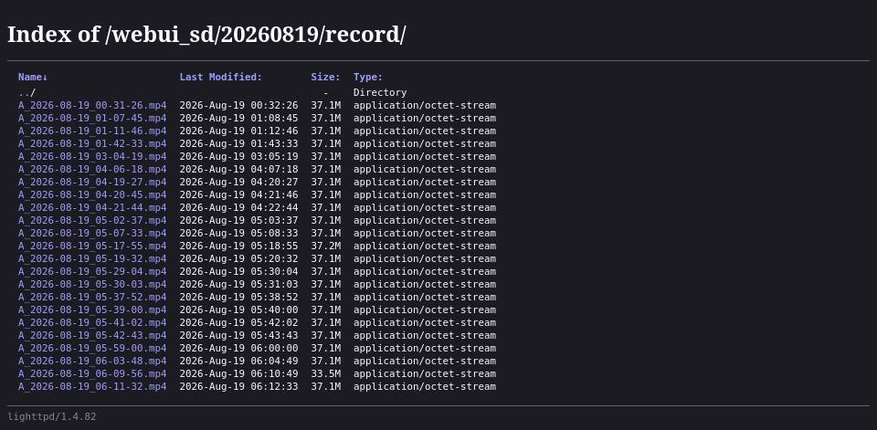Open the 37.2M file A_2026-08-19_05-17-55.mp4
Screen dimensions: 877x430
click(92, 246)
